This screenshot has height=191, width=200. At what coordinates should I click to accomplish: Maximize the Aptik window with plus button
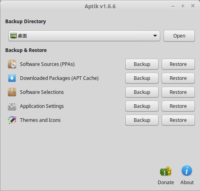point(183,6)
